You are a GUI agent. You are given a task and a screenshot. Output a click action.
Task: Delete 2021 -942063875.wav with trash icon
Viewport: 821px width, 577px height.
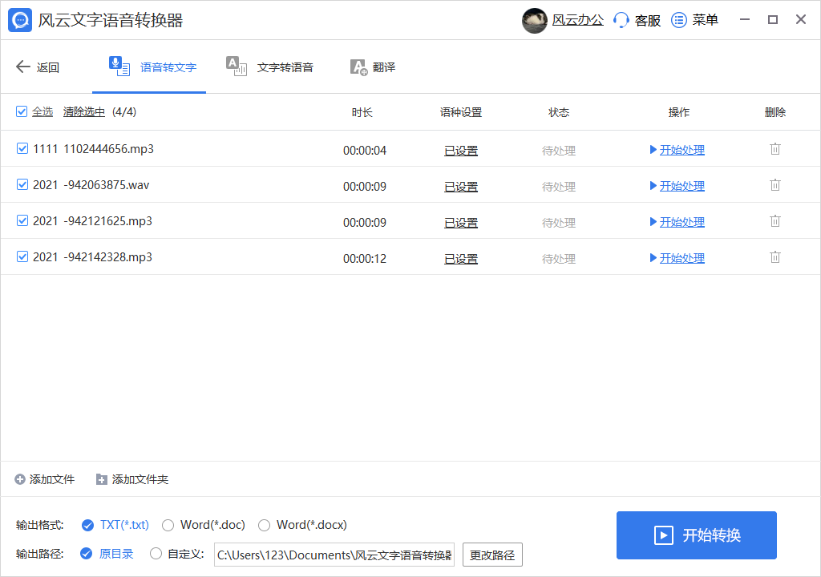[x=775, y=185]
